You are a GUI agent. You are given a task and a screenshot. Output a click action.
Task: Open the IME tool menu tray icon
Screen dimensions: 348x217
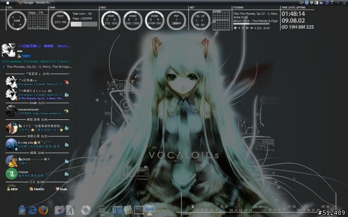pyautogui.click(x=321, y=3)
